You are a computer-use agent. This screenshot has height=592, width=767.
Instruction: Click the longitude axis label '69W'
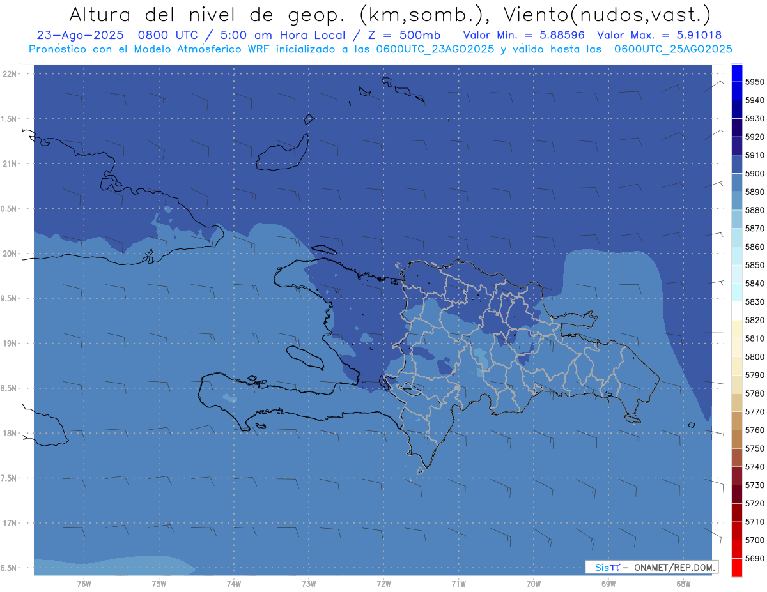[x=608, y=584]
